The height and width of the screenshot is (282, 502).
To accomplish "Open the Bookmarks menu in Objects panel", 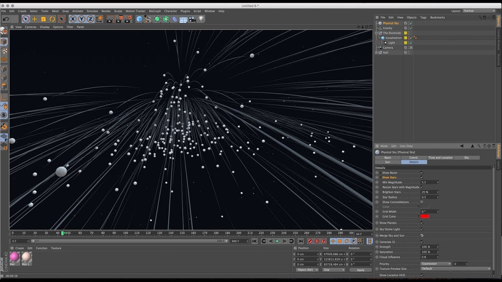I will [x=437, y=18].
